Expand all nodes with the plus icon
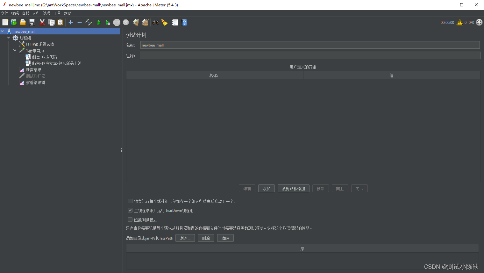 [71, 22]
